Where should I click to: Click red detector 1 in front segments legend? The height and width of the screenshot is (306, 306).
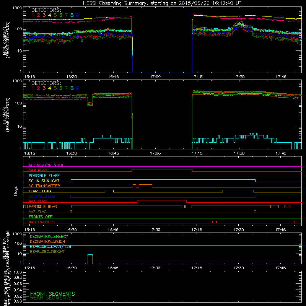click(x=33, y=15)
